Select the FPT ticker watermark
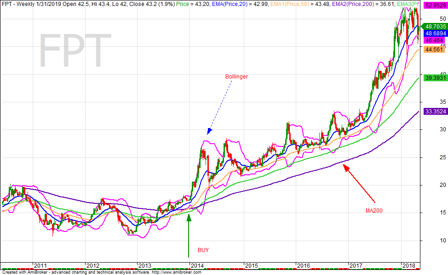The image size is (448, 275). 73,51
